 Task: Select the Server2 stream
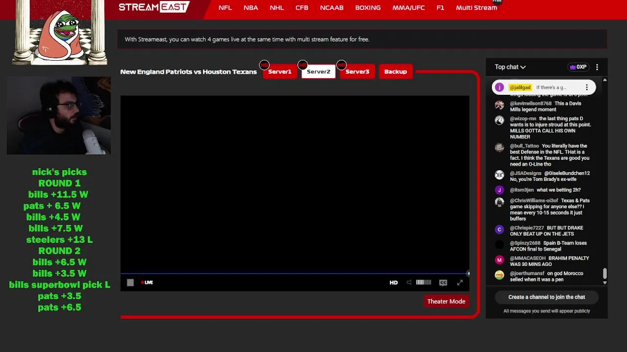(318, 72)
